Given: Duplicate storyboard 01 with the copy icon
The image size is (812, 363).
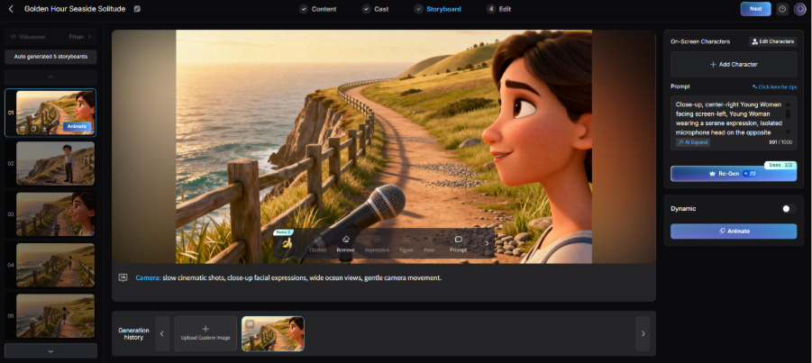Looking at the screenshot, I should click(33, 128).
